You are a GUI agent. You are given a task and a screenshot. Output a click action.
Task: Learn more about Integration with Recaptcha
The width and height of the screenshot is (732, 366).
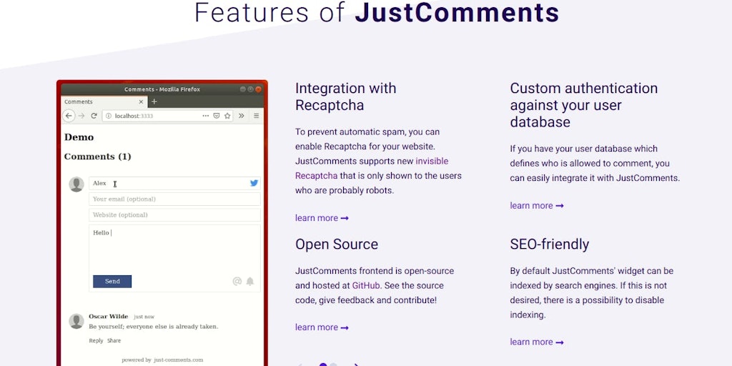pyautogui.click(x=322, y=218)
